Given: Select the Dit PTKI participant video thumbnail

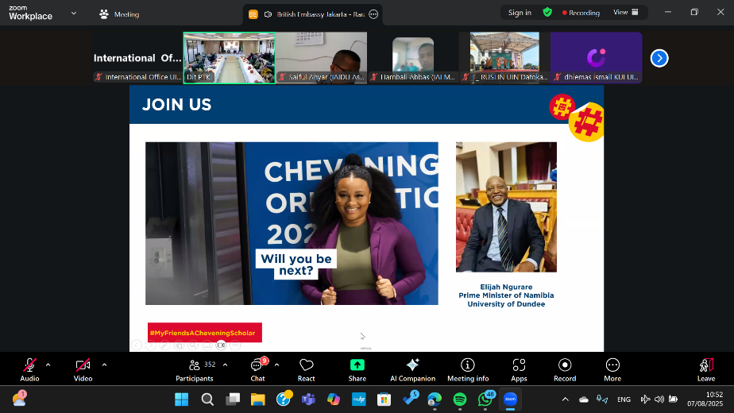Looking at the screenshot, I should [229, 58].
